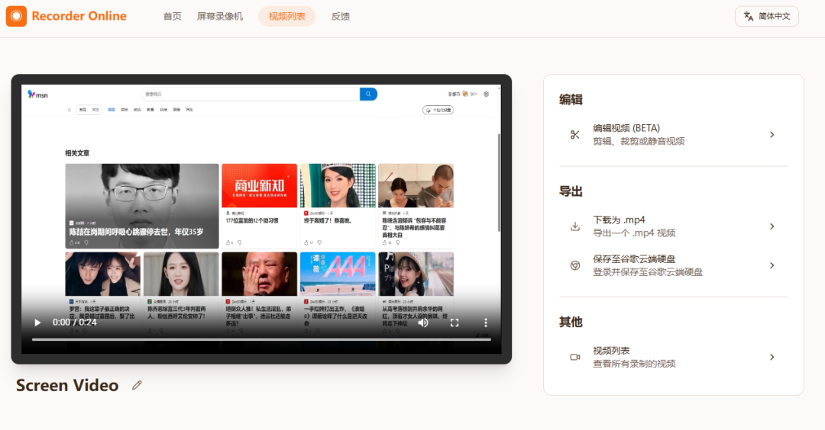The image size is (825, 430).
Task: Open video more-options three dots menu
Action: 486,322
